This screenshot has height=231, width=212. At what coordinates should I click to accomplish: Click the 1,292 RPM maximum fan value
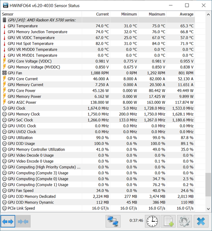pos(156,73)
